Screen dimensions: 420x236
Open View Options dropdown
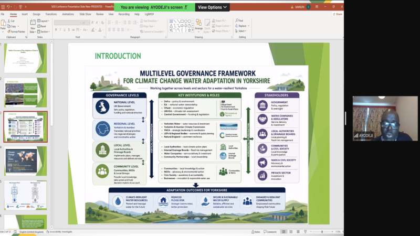(x=213, y=7)
